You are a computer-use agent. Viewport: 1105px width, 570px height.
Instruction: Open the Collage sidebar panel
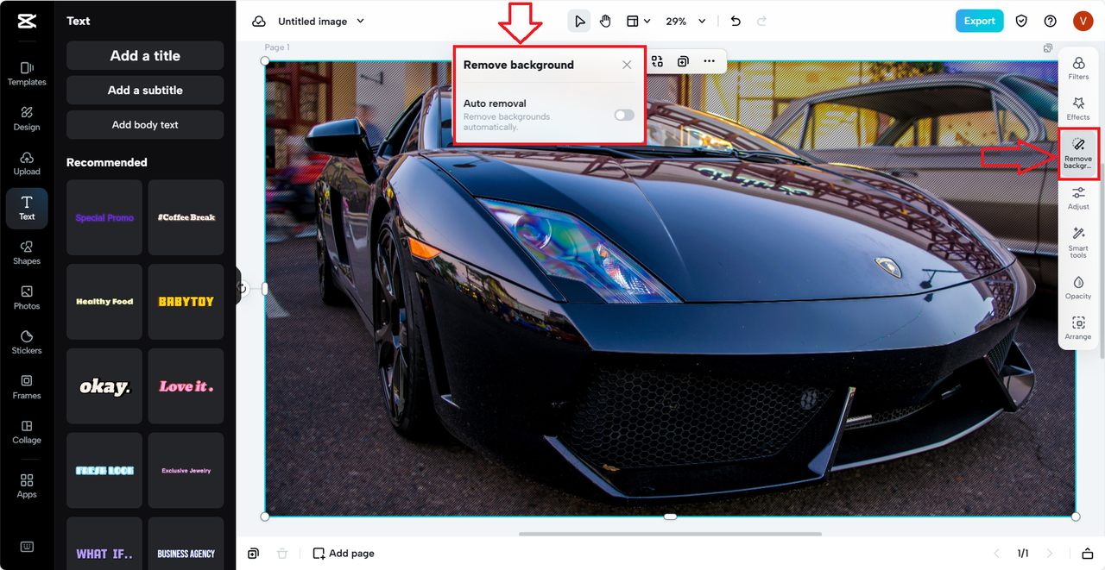(27, 432)
